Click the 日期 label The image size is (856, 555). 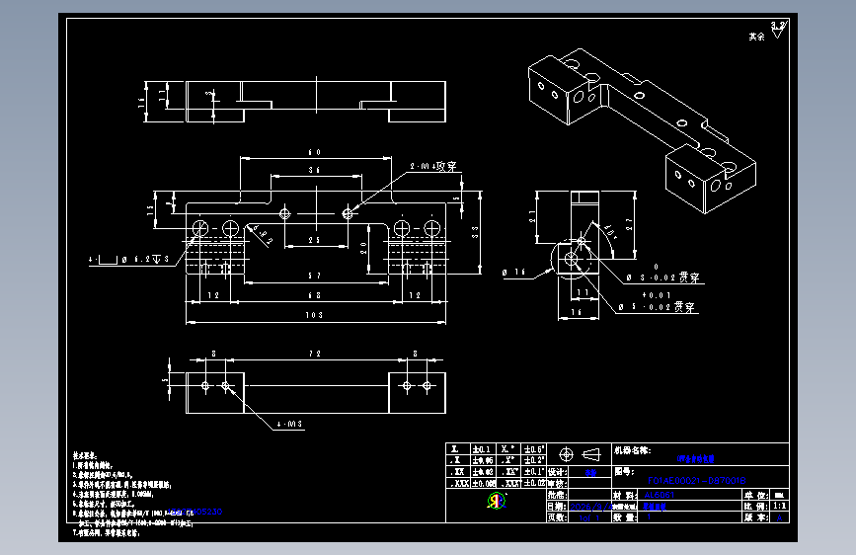(558, 507)
